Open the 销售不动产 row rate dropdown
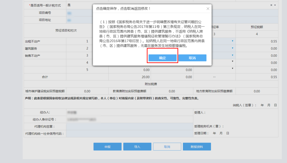 click(x=233, y=55)
